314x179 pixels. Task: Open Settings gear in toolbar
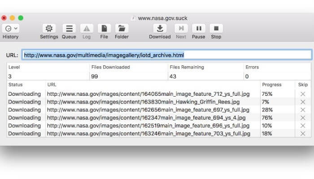(x=49, y=29)
